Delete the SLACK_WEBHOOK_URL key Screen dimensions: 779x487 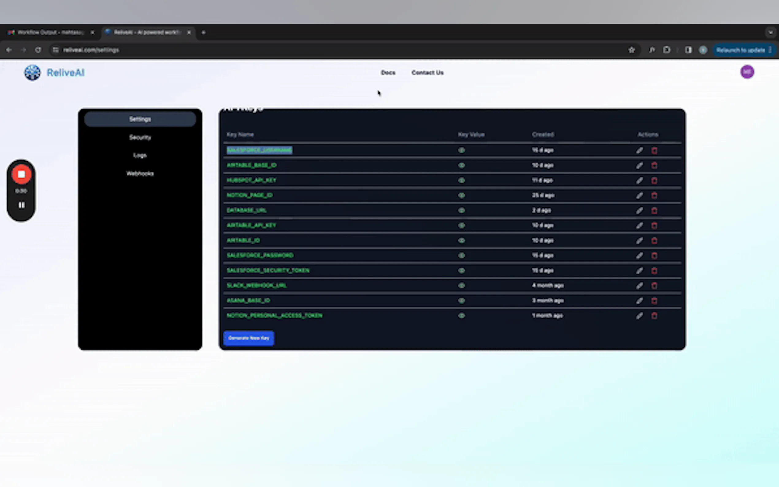pyautogui.click(x=654, y=286)
